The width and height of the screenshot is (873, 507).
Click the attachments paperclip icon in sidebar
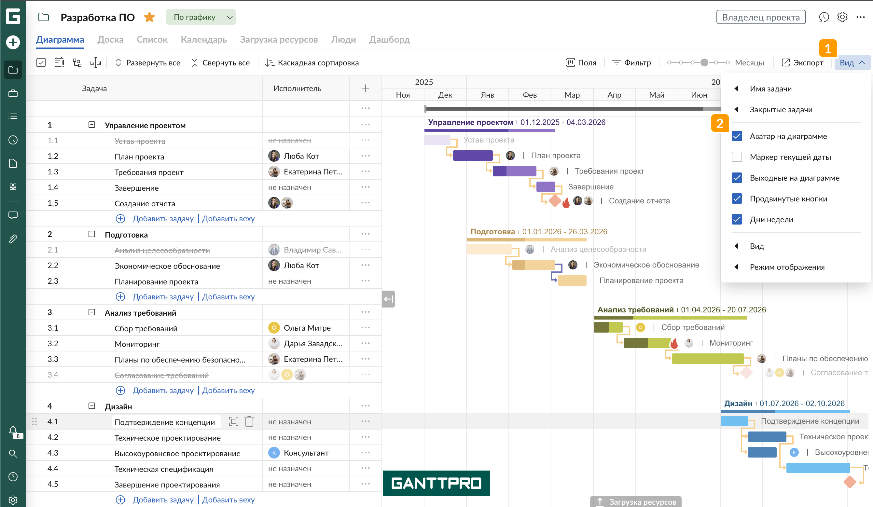pyautogui.click(x=13, y=239)
